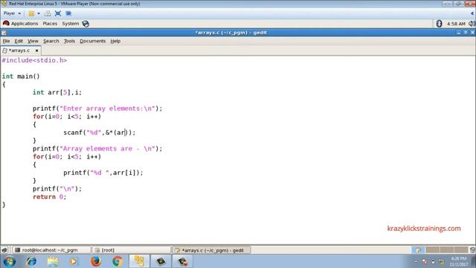Screen dimensions: 476x268
Task: Open the GNOME Places menu
Action: coord(50,23)
